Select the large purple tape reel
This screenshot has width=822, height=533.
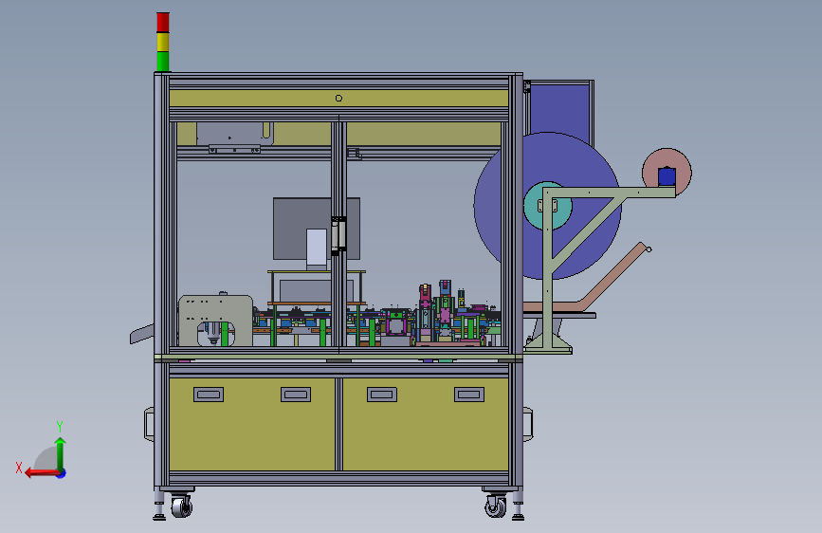pyautogui.click(x=547, y=206)
